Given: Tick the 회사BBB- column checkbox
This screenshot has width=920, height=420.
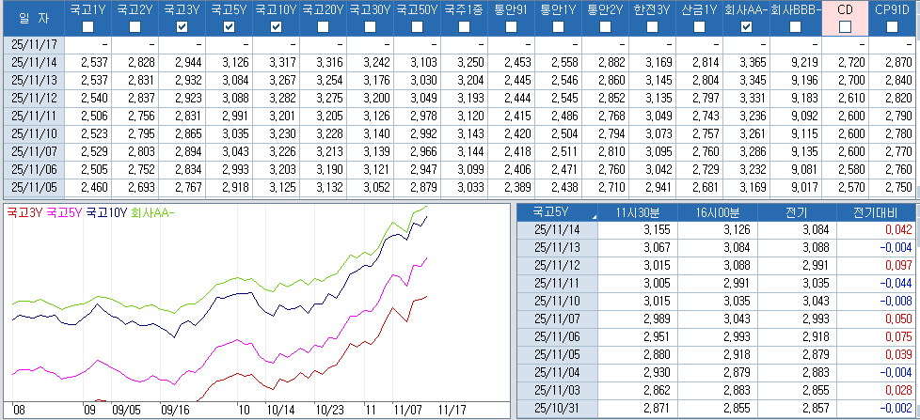Looking at the screenshot, I should click(x=793, y=27).
